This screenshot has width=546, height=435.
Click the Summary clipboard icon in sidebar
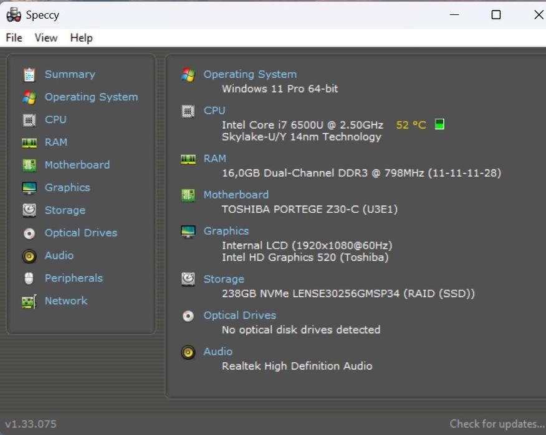pyautogui.click(x=29, y=75)
